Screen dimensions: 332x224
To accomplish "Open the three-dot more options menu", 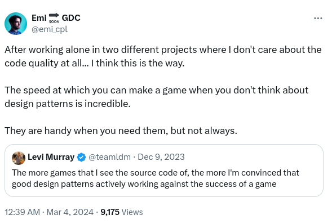I will [318, 19].
